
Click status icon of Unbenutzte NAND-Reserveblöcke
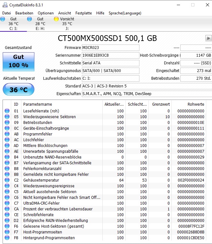(7, 157)
